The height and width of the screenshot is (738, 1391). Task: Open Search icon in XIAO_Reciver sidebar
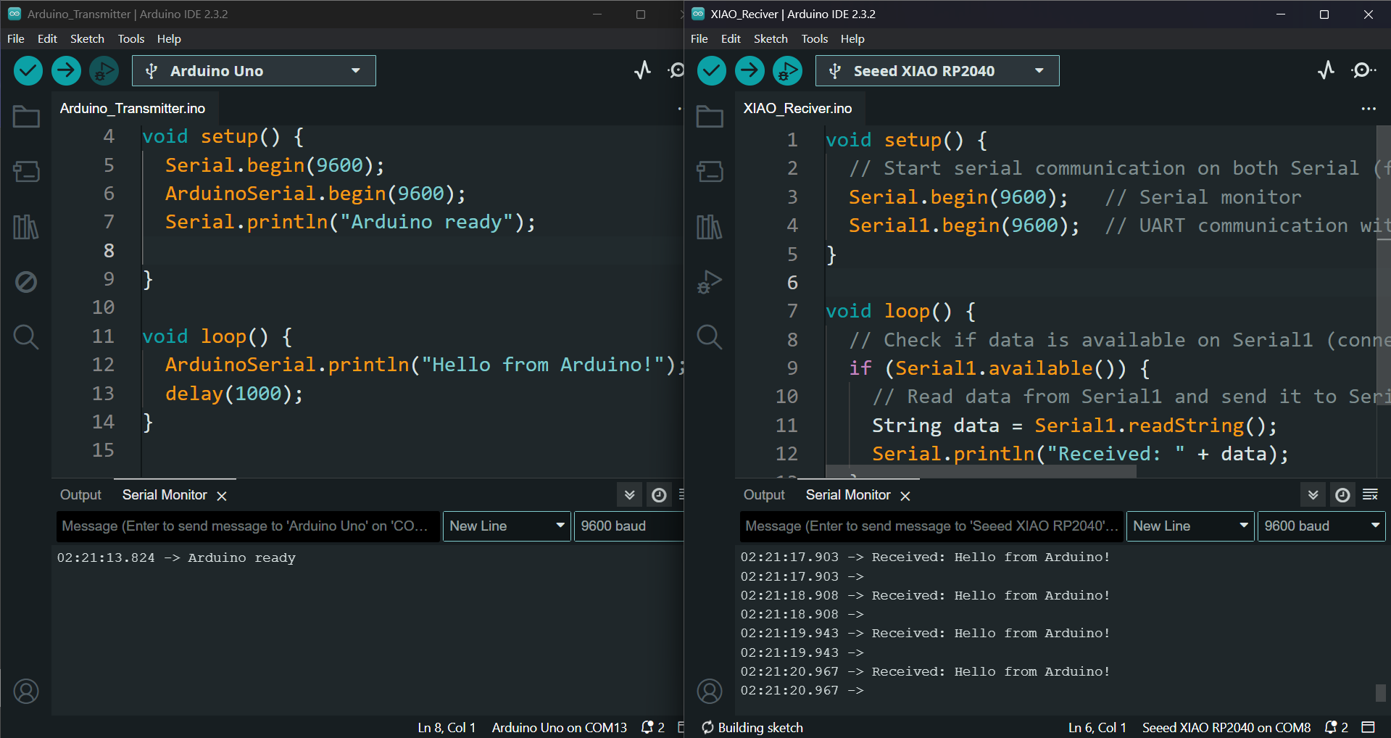[710, 337]
